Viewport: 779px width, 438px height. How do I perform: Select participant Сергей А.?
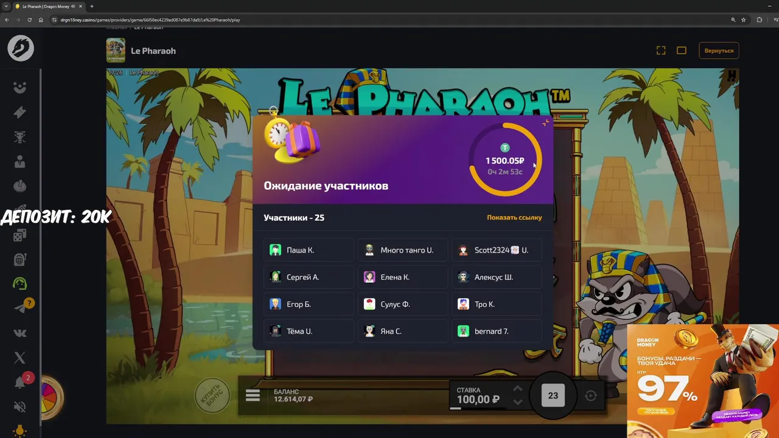coord(309,277)
